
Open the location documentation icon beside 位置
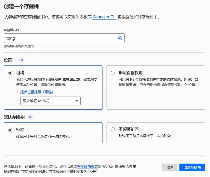[21, 60]
